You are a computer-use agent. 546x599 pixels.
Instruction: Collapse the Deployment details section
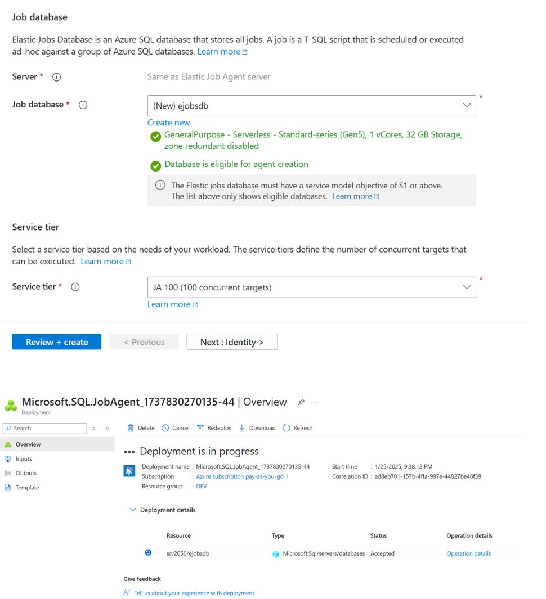pyautogui.click(x=133, y=510)
